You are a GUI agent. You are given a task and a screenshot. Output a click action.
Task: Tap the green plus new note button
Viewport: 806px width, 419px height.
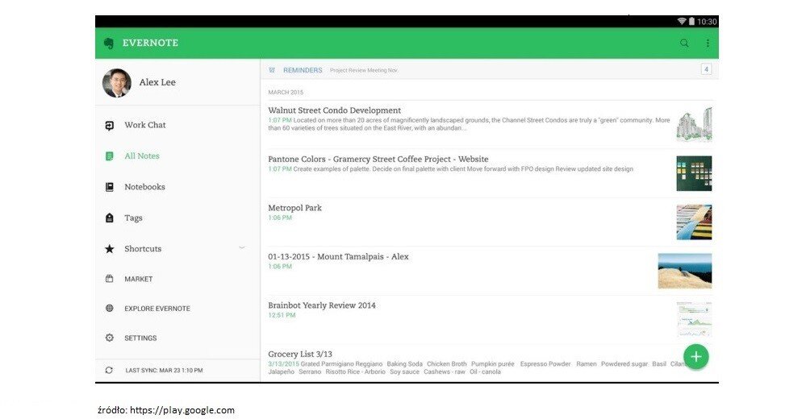[696, 356]
